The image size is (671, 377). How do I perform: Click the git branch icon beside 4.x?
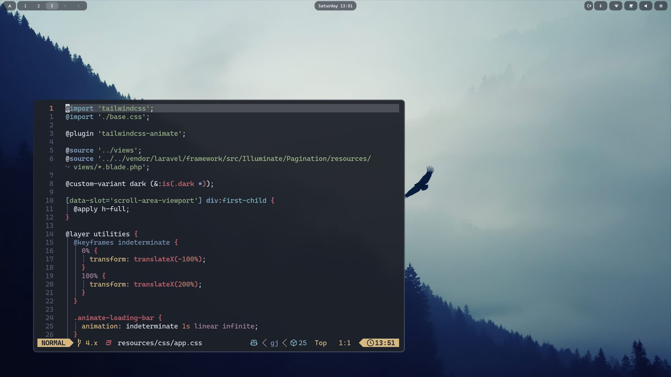(79, 343)
